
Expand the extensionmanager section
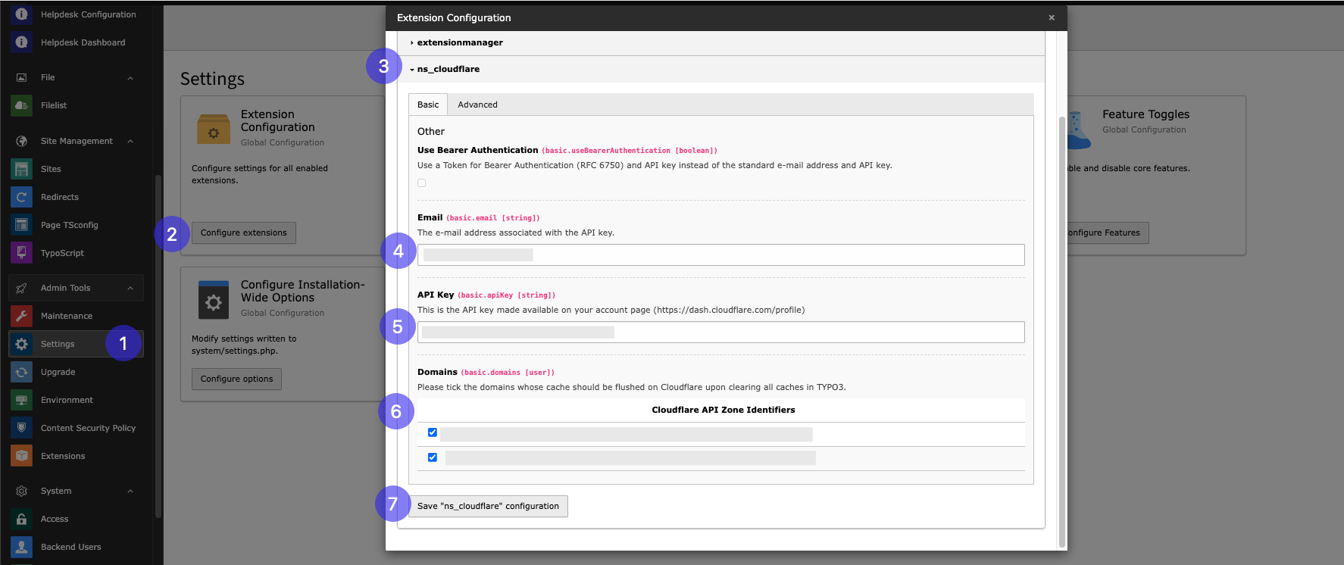pyautogui.click(x=459, y=42)
